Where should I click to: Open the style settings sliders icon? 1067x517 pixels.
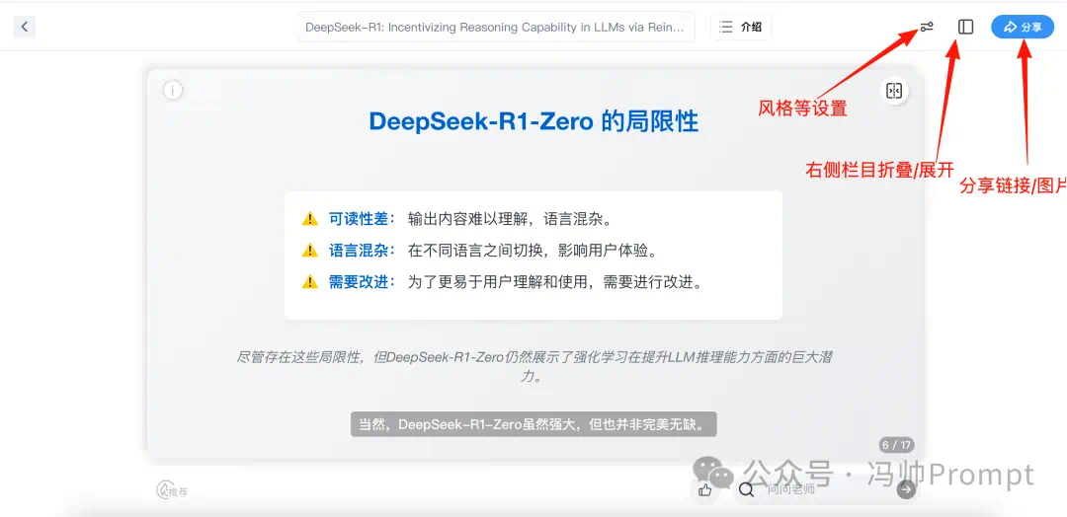(x=927, y=28)
